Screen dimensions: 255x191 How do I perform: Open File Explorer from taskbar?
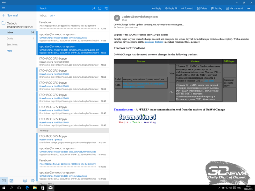35,188
